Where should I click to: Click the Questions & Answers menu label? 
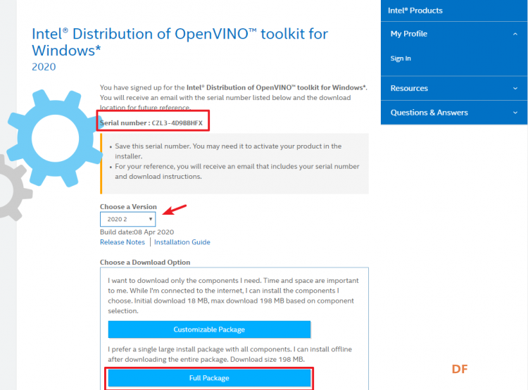[429, 113]
